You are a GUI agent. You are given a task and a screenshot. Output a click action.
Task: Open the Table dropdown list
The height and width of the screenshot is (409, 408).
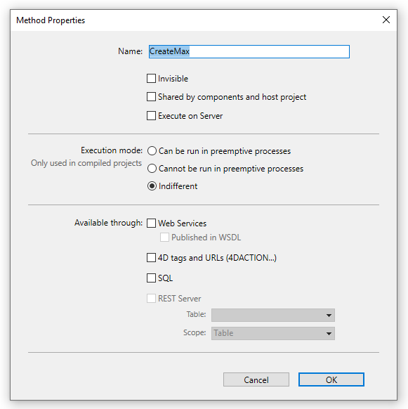[273, 315]
